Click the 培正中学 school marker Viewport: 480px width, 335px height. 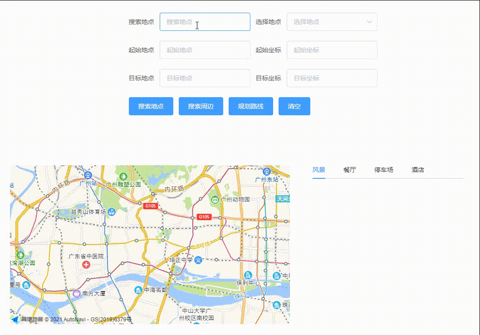click(197, 260)
